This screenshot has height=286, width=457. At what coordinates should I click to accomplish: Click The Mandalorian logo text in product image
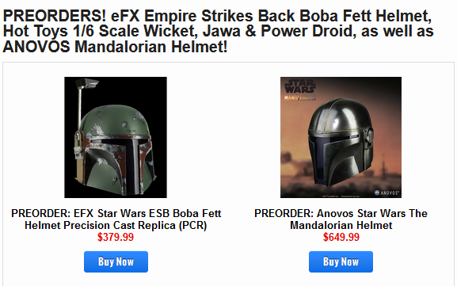click(300, 97)
